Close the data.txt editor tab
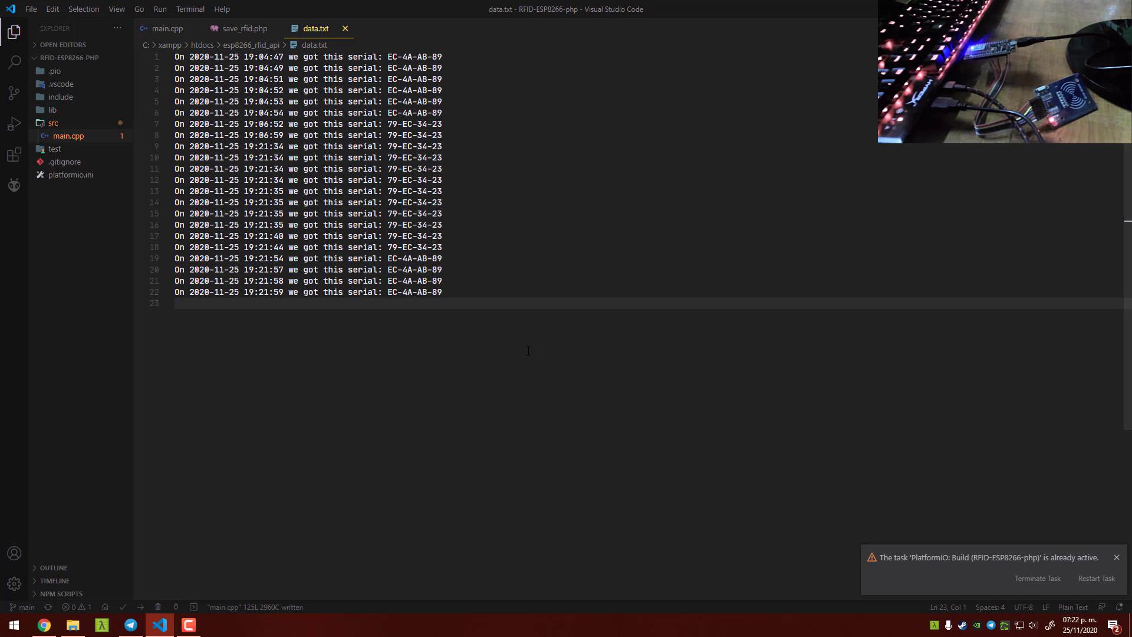Screen dimensions: 1132x637 tap(345, 28)
